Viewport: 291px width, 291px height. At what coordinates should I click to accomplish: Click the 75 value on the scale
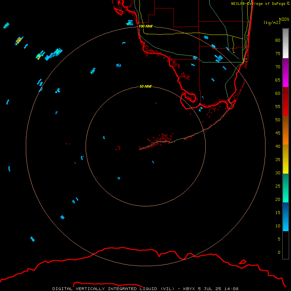pyautogui.click(x=278, y=54)
